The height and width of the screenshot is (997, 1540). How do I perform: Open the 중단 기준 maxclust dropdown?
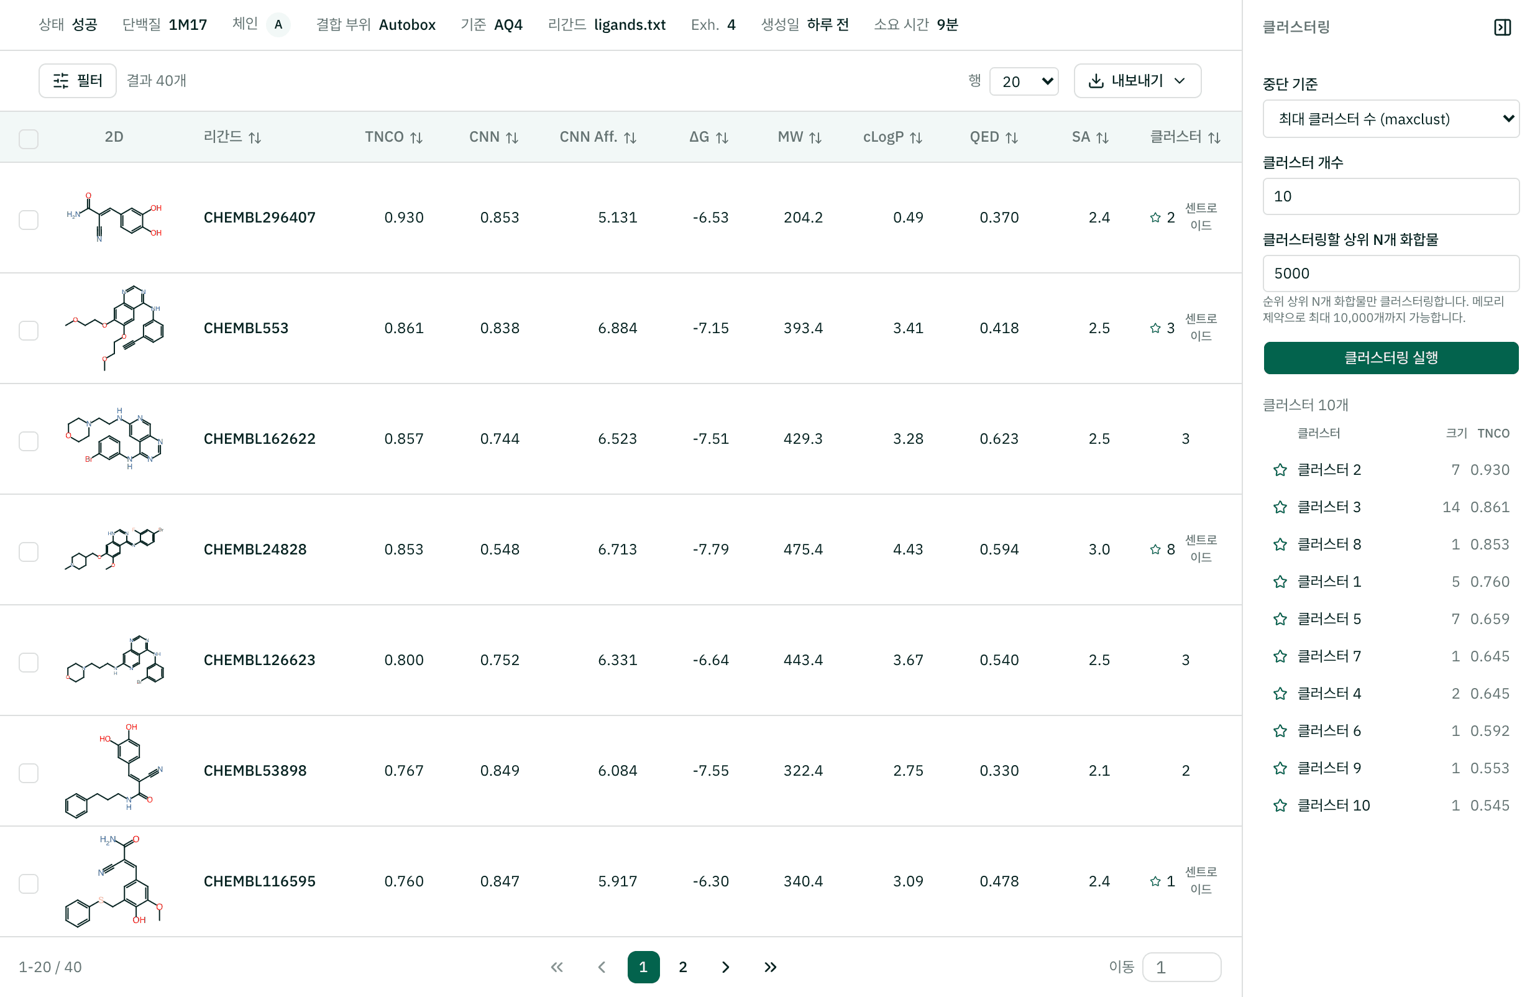[x=1390, y=118]
